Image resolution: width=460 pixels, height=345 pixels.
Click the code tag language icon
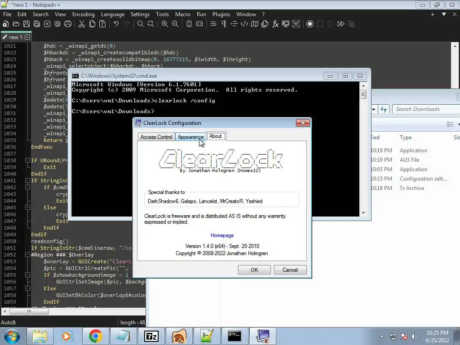(244, 24)
